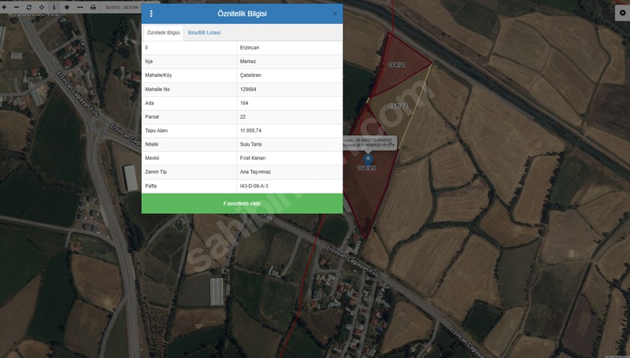Viewport: 630px width, 358px height.
Task: Click the Favorilere ekle button
Action: pyautogui.click(x=242, y=204)
